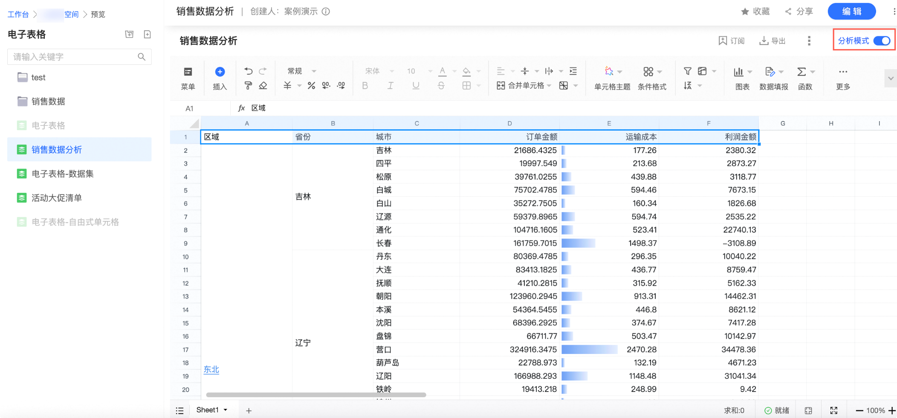Click the increase indent icon
Viewport: 897px width, 418px height.
[x=573, y=71]
